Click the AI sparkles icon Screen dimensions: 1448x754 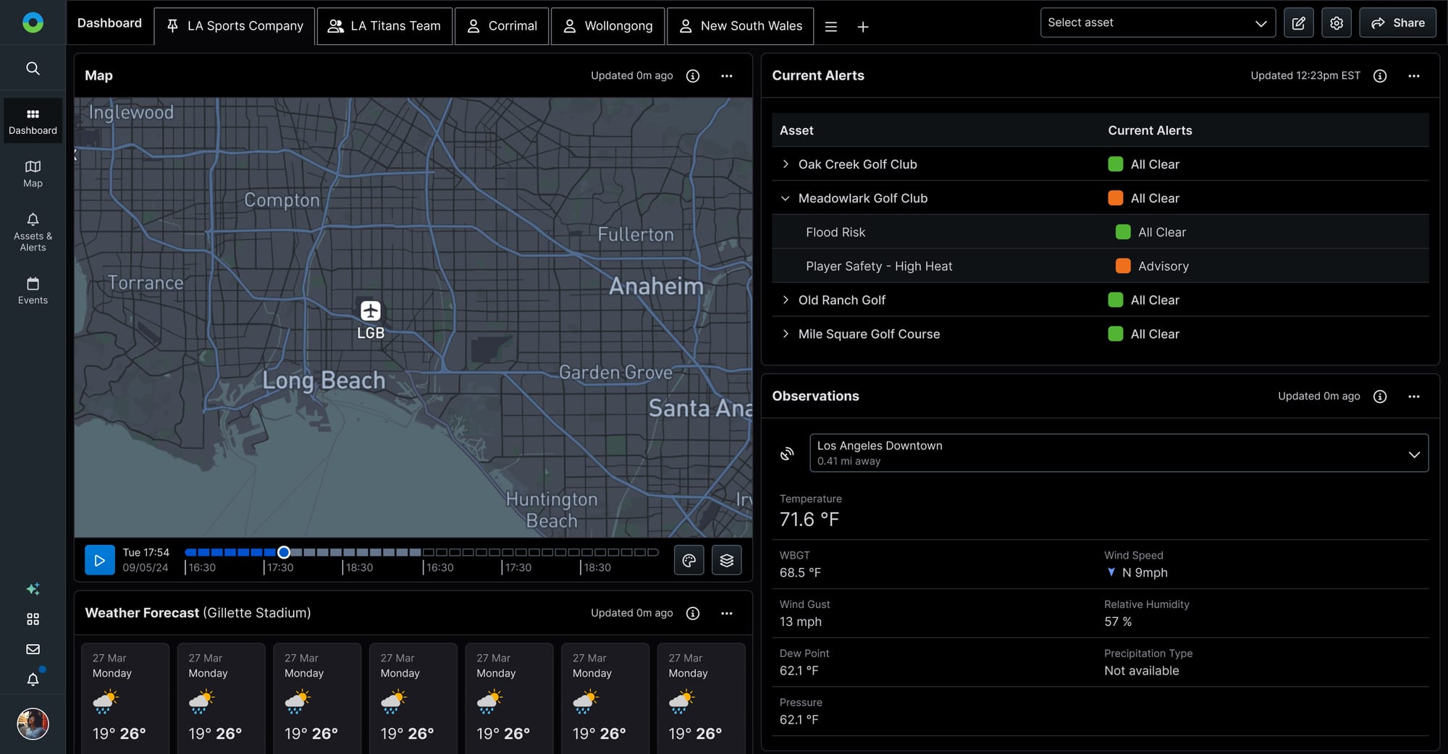tap(33, 589)
